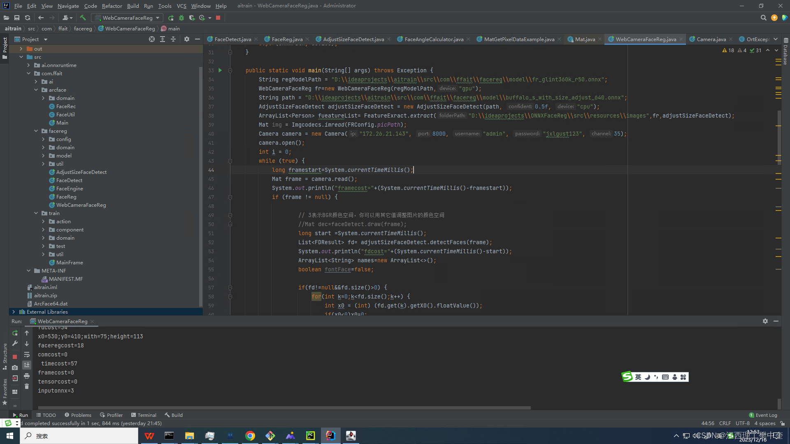Clear console with the trash icon
Image resolution: width=790 pixels, height=444 pixels.
point(27,386)
